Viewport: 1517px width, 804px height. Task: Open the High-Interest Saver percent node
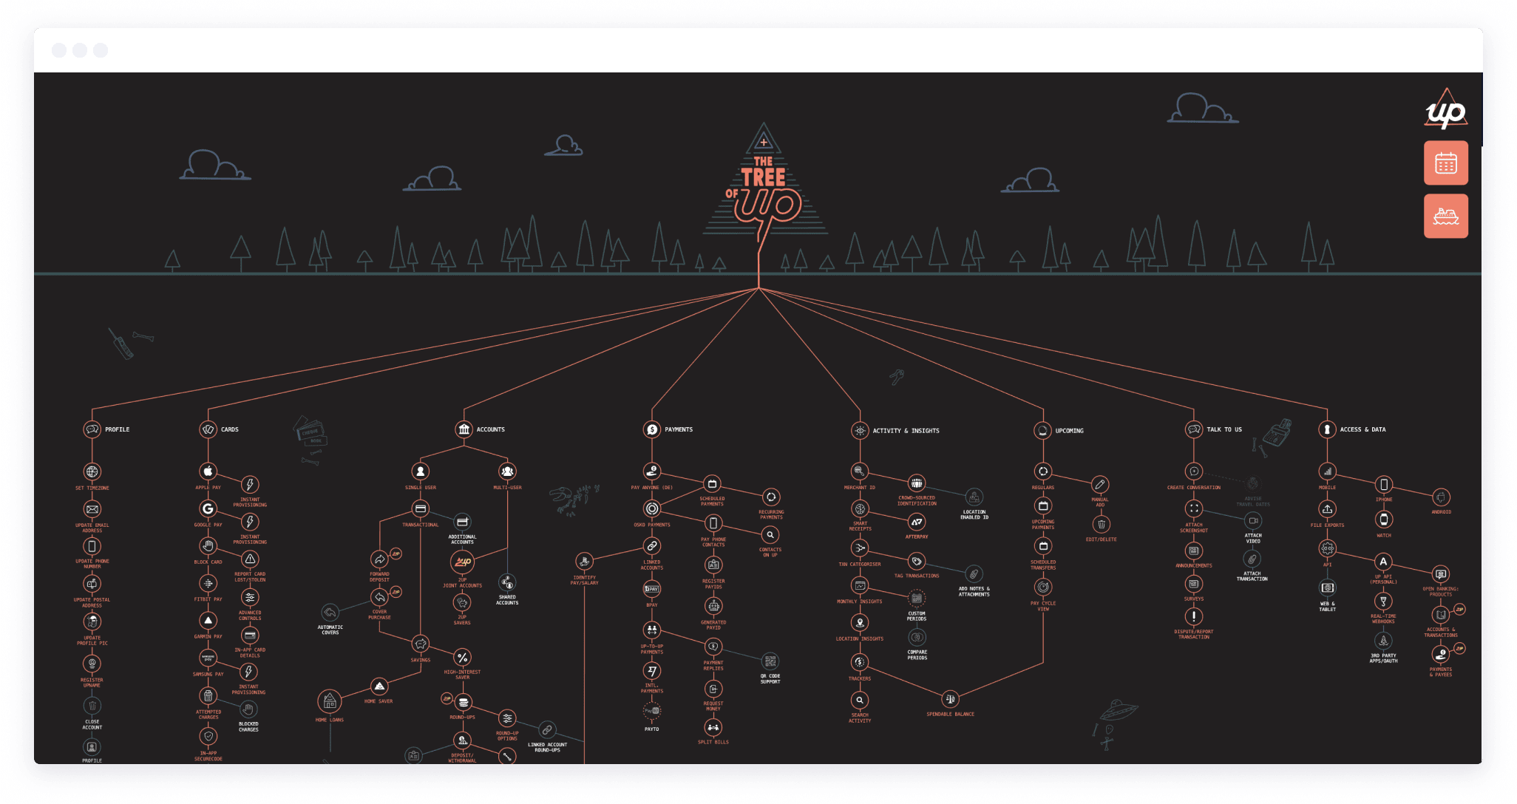(462, 658)
